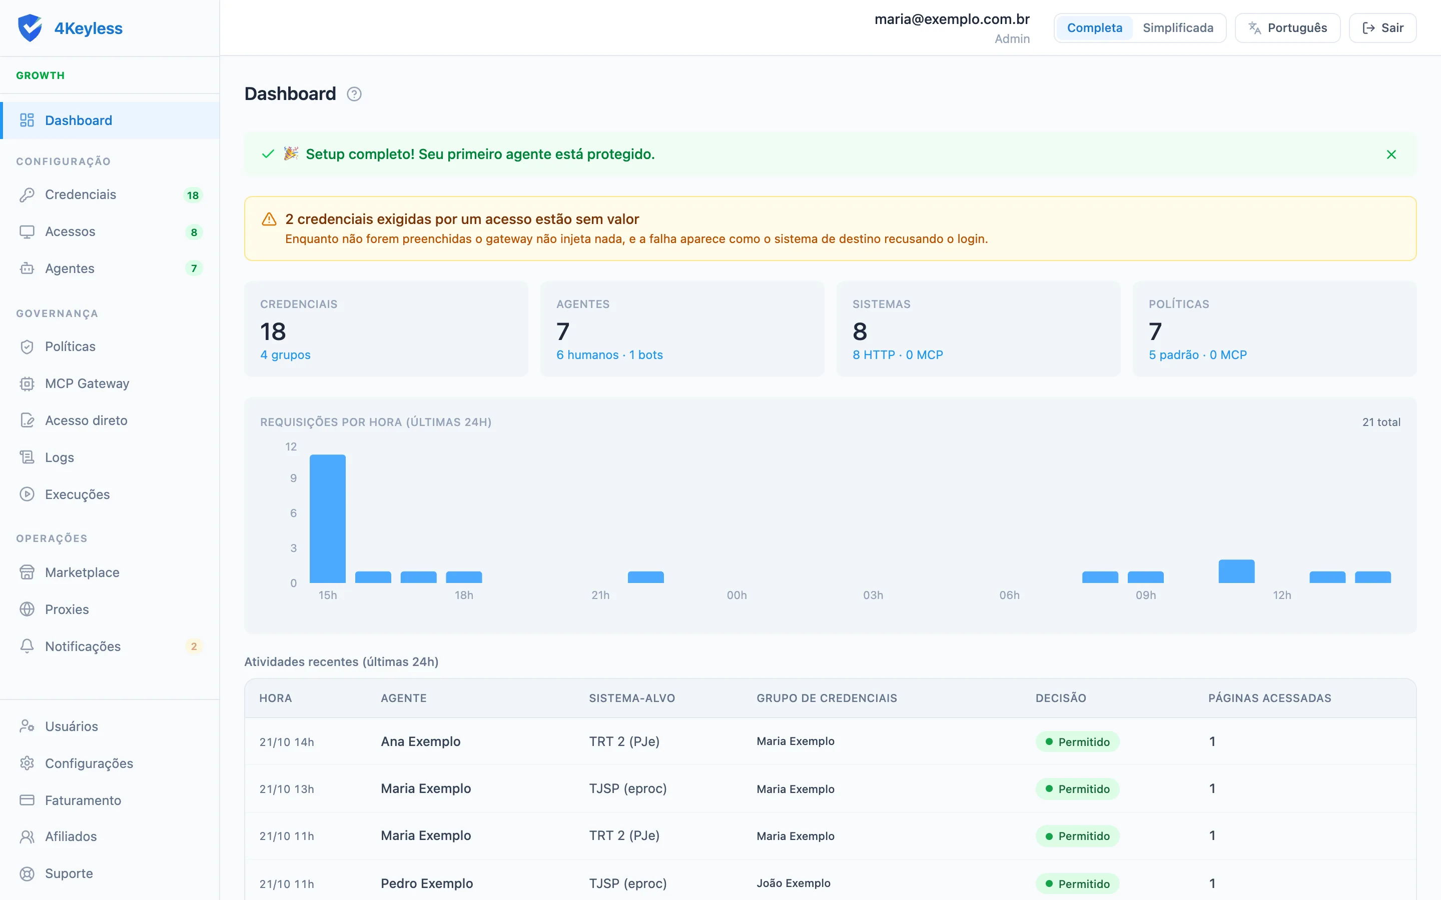Click TJSP (eproc) in 21/10 13h row
Viewport: 1441px width, 900px height.
tap(627, 788)
